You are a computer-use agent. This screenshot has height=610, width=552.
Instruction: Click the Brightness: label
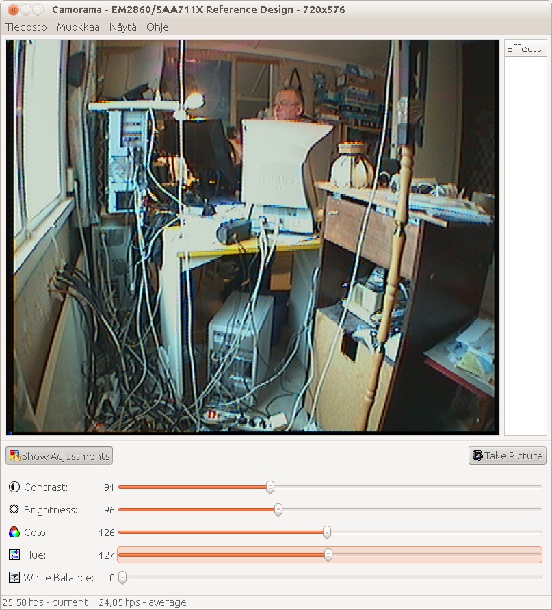[51, 509]
